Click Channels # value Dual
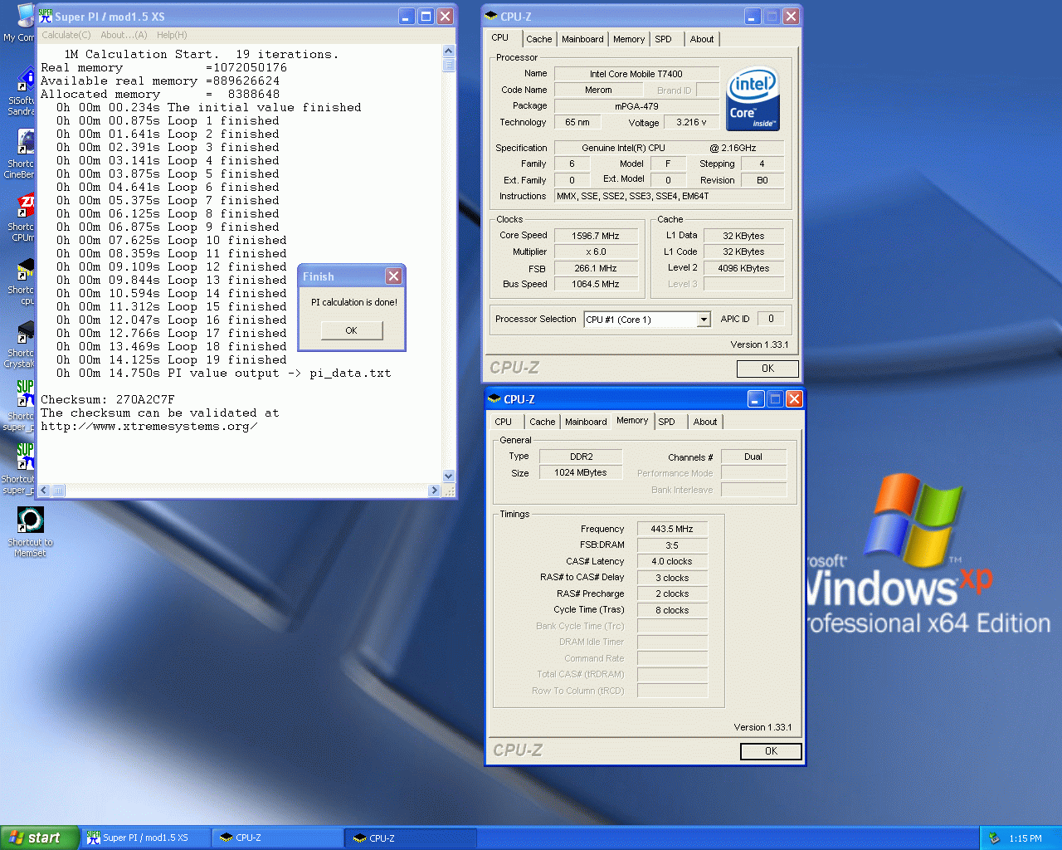 click(753, 457)
